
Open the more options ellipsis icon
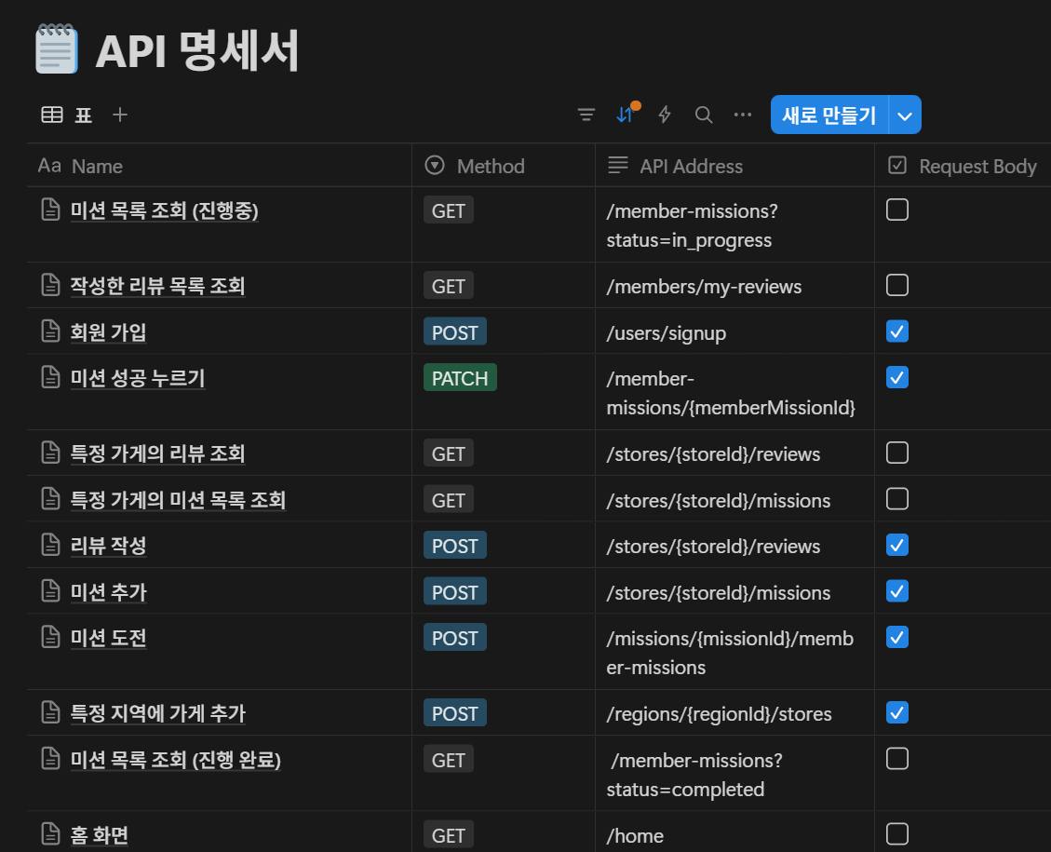(742, 115)
